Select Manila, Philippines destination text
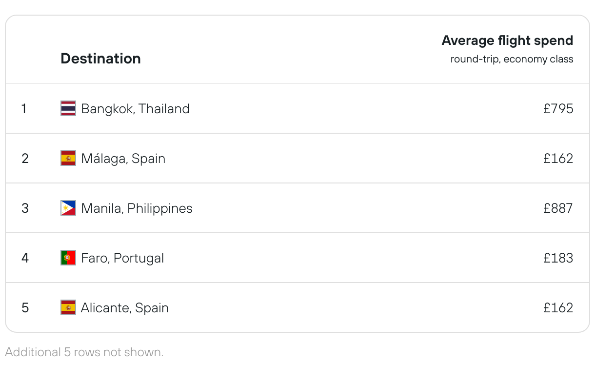 137,208
